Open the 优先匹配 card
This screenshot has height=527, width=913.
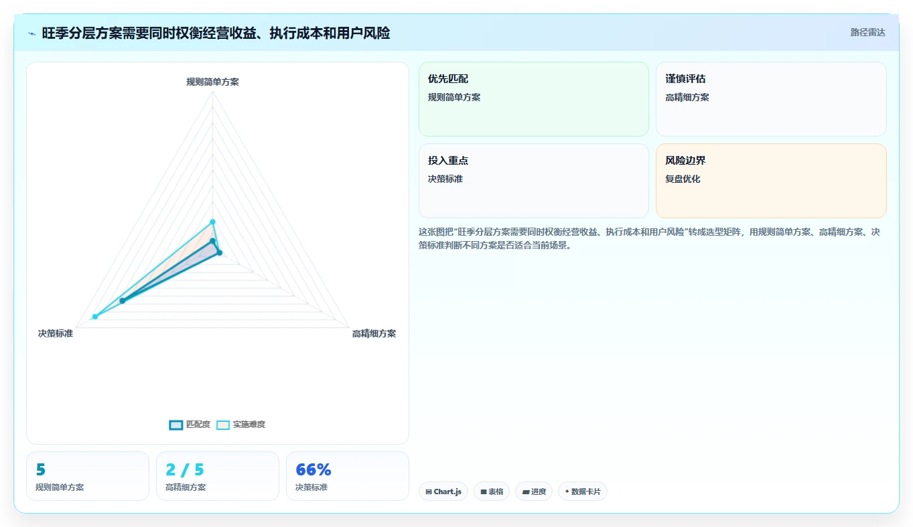click(533, 99)
